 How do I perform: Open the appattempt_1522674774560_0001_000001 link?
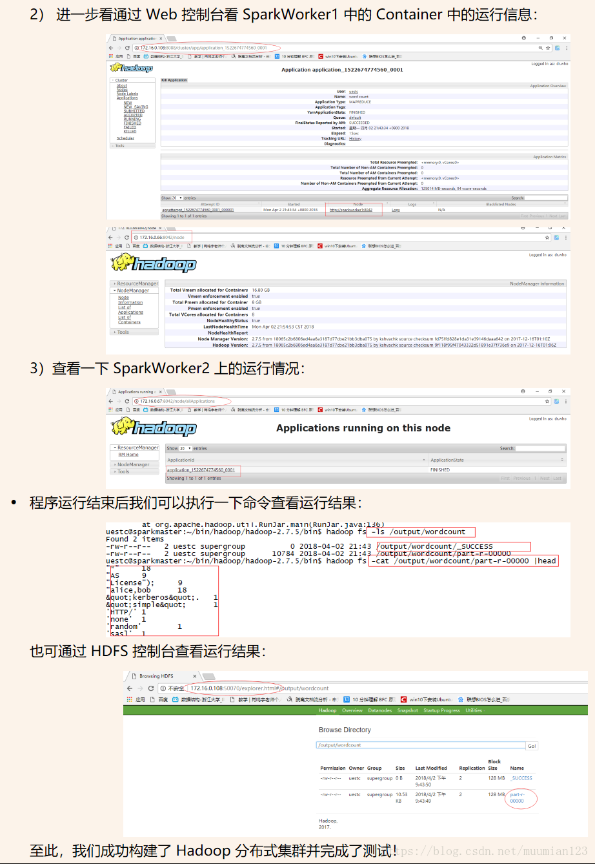(198, 210)
